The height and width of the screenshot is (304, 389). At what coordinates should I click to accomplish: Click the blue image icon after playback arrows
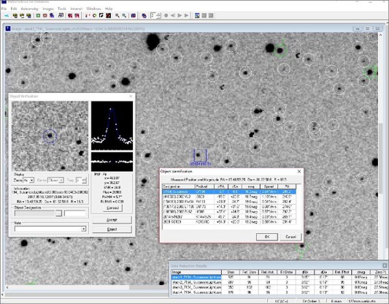tap(197, 16)
